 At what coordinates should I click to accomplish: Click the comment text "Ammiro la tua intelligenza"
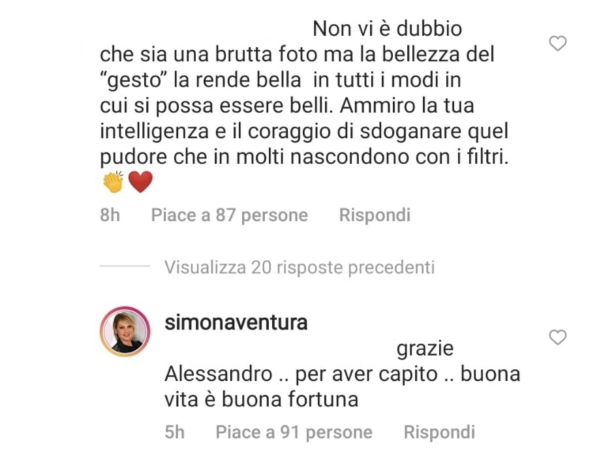click(x=287, y=119)
